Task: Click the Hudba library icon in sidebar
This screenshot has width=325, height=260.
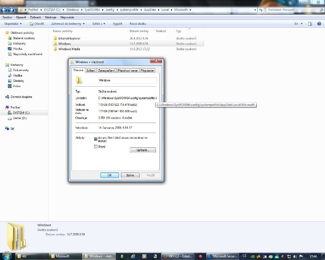Action: pos(8,75)
